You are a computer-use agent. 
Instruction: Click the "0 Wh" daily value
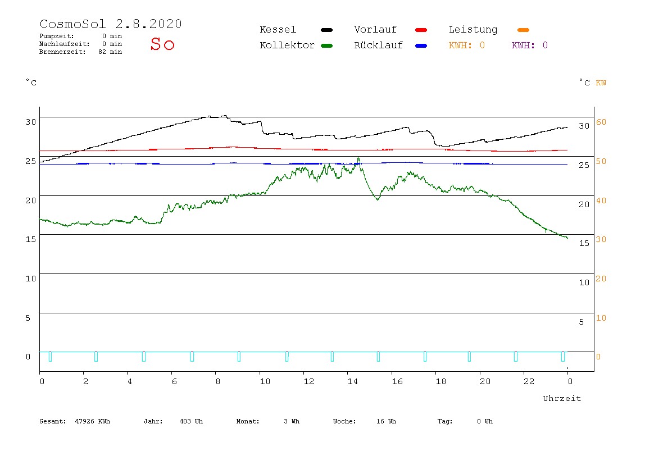tap(484, 421)
